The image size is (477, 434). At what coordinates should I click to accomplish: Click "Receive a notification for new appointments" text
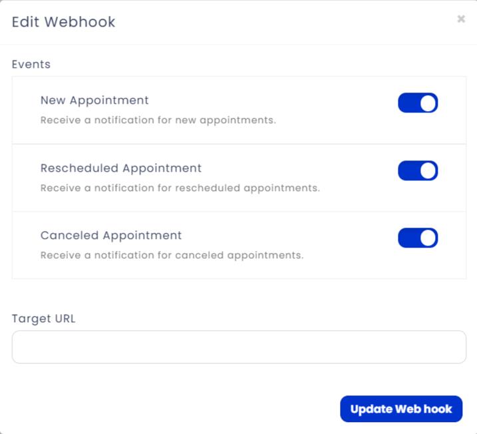point(158,120)
